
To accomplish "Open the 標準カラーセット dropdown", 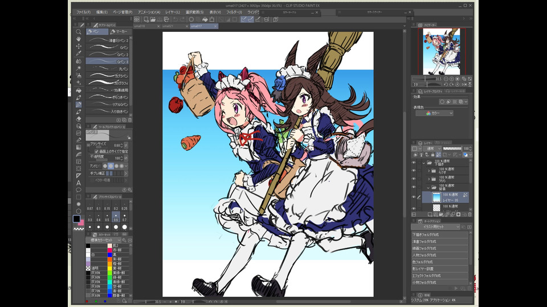I will pos(103,240).
